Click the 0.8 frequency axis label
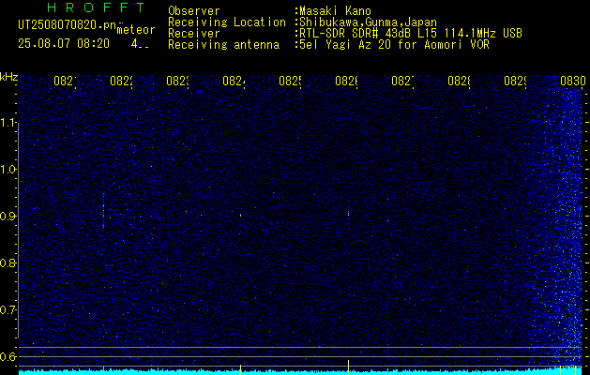This screenshot has height=375, width=590. coord(8,262)
